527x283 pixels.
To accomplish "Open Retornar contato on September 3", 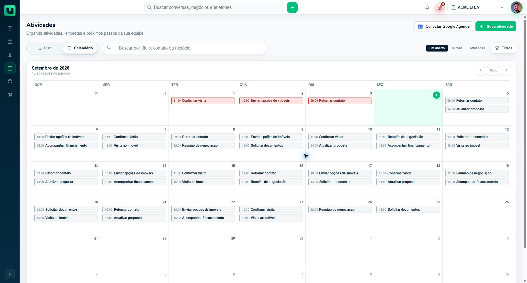I will click(340, 101).
